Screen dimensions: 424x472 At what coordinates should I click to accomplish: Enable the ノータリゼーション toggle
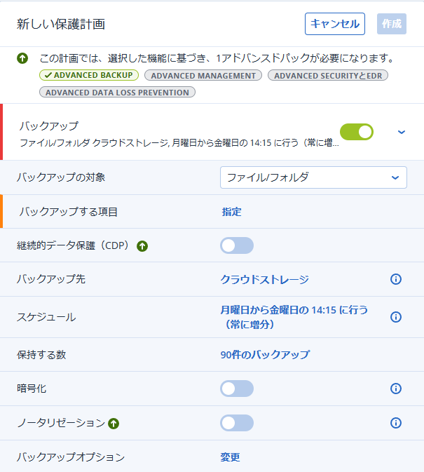237,423
